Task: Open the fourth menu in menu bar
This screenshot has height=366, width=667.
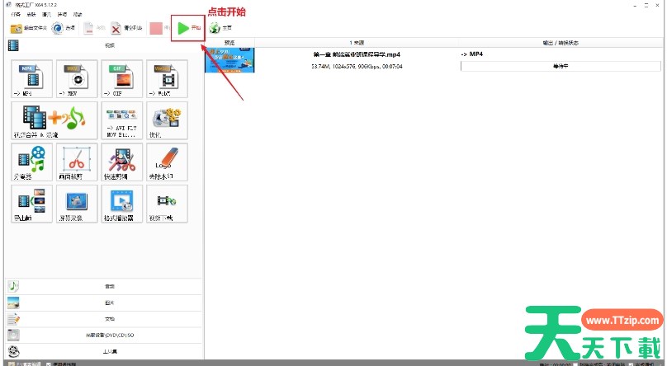Action: point(62,15)
